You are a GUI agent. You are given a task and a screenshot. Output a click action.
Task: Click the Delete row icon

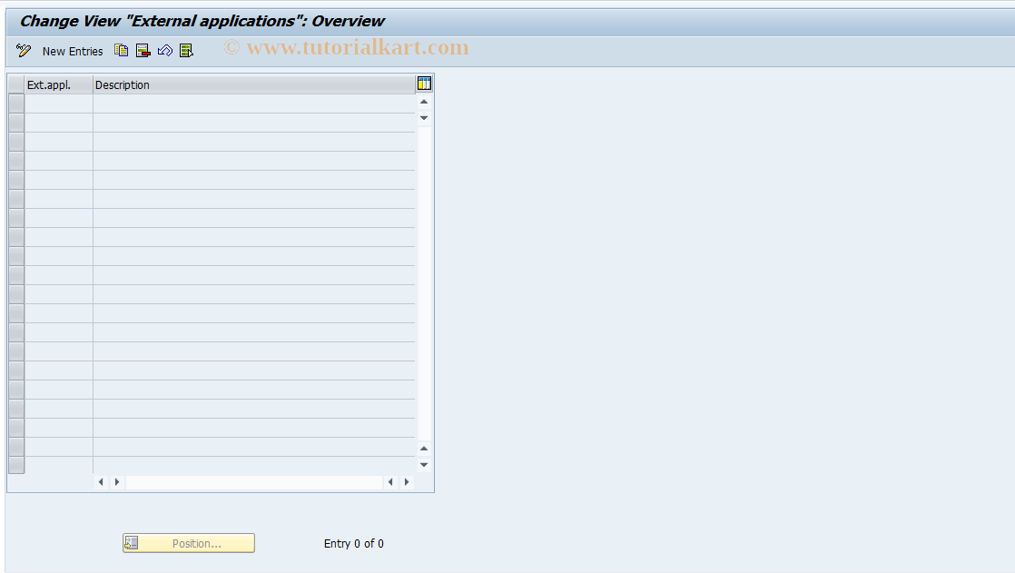coord(143,51)
